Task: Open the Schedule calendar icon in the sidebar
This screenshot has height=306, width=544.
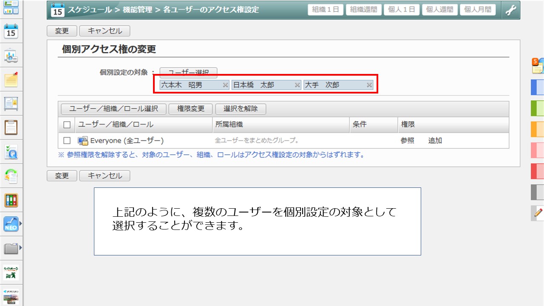Action: tap(11, 31)
